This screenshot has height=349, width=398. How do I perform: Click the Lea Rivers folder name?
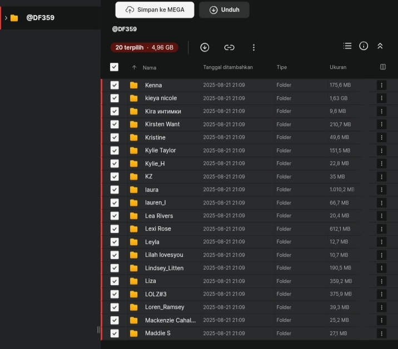click(x=159, y=216)
